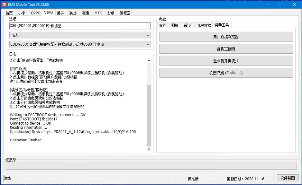Close the EME Mobile Tool window

point(295,4)
